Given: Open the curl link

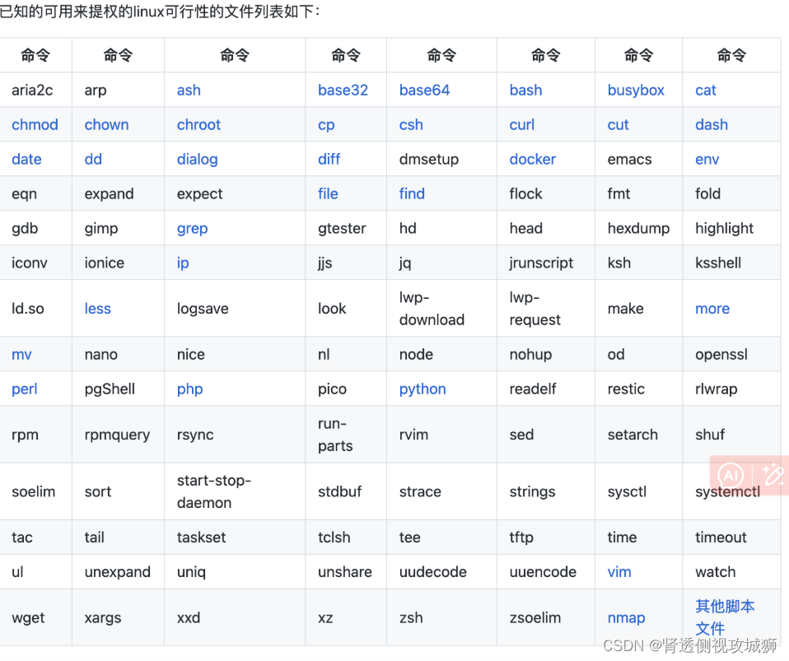Looking at the screenshot, I should 522,125.
